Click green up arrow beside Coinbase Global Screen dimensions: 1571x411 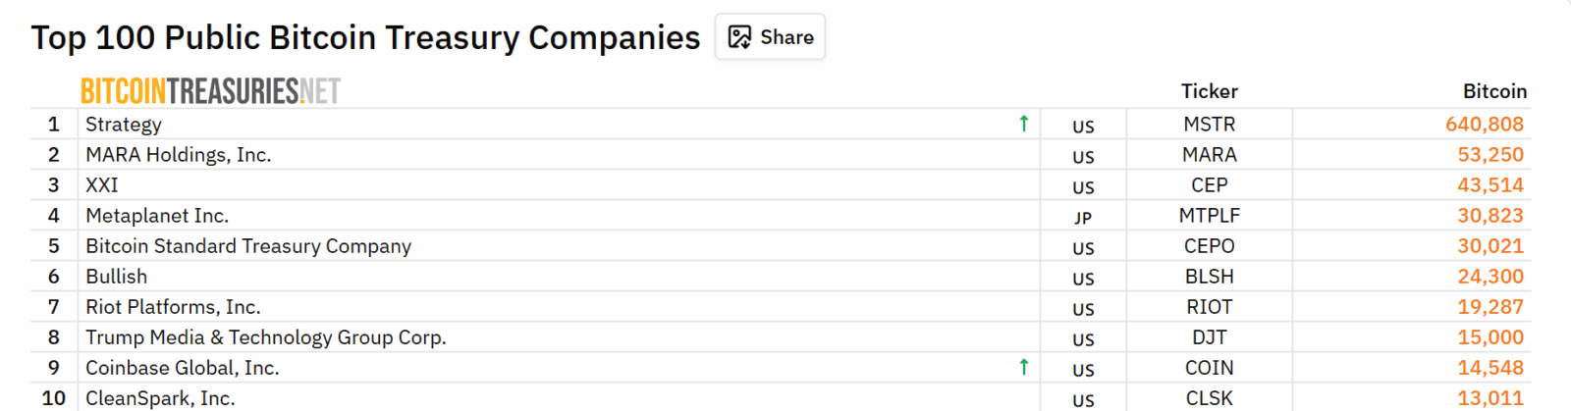1023,367
